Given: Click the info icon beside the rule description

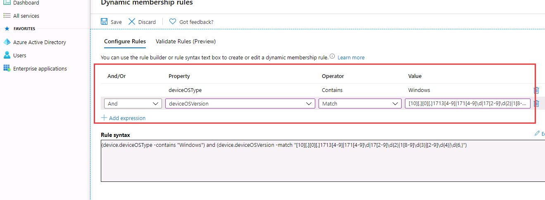Looking at the screenshot, I should (332, 57).
